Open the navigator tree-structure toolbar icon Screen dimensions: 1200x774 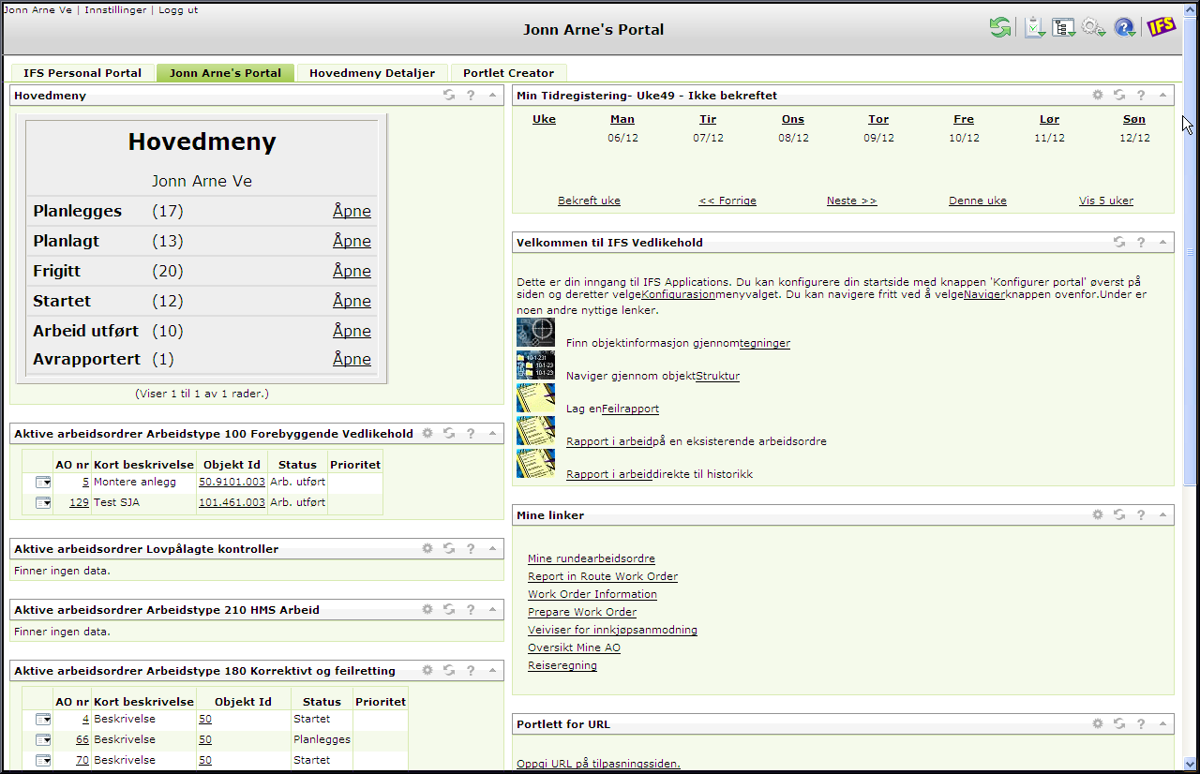[1064, 28]
